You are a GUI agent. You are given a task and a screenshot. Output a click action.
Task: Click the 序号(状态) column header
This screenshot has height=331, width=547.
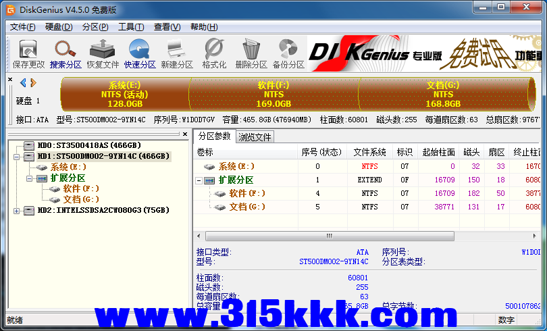pyautogui.click(x=322, y=152)
